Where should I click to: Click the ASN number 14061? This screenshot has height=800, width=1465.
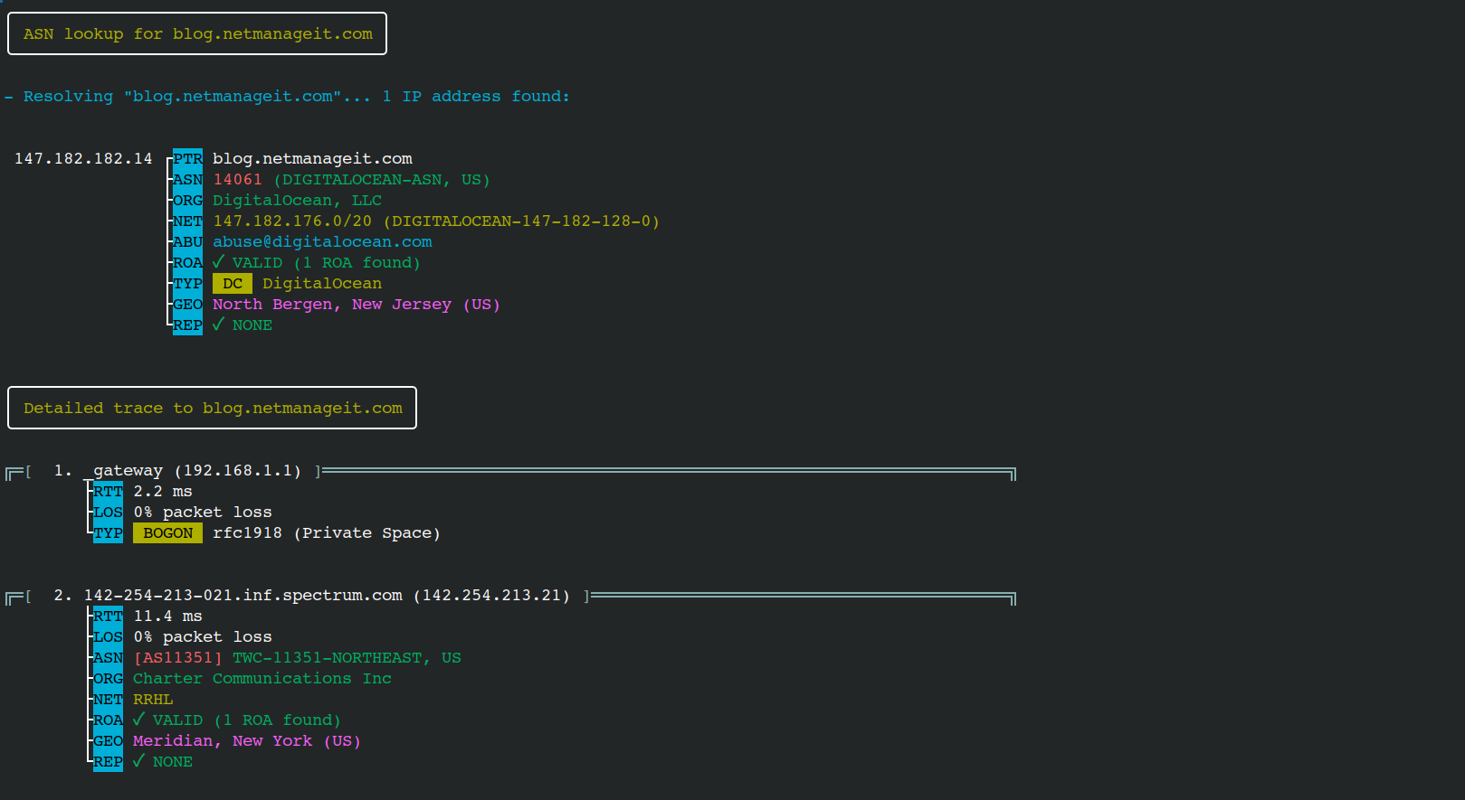coord(237,180)
